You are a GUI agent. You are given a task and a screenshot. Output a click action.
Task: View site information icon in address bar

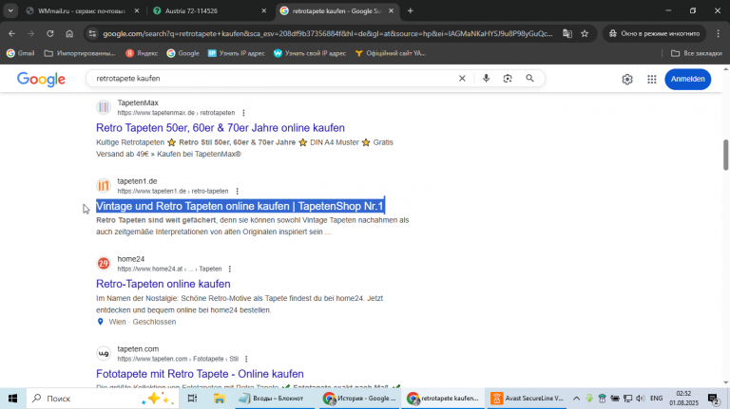click(92, 33)
